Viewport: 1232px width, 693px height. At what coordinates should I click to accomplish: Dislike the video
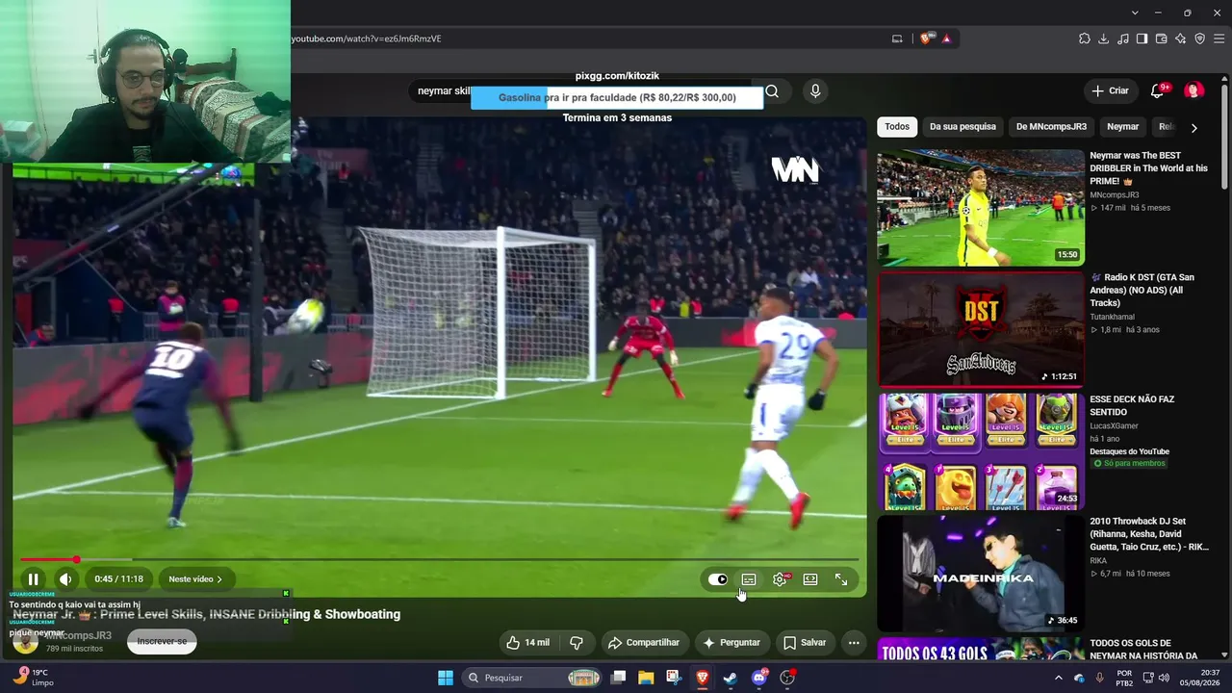coord(577,643)
